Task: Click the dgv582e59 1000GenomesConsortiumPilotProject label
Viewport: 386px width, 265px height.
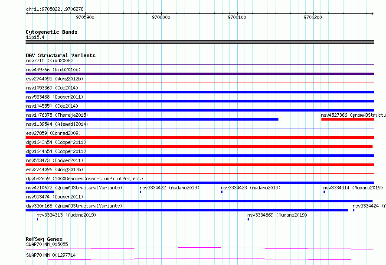Action: [85, 179]
